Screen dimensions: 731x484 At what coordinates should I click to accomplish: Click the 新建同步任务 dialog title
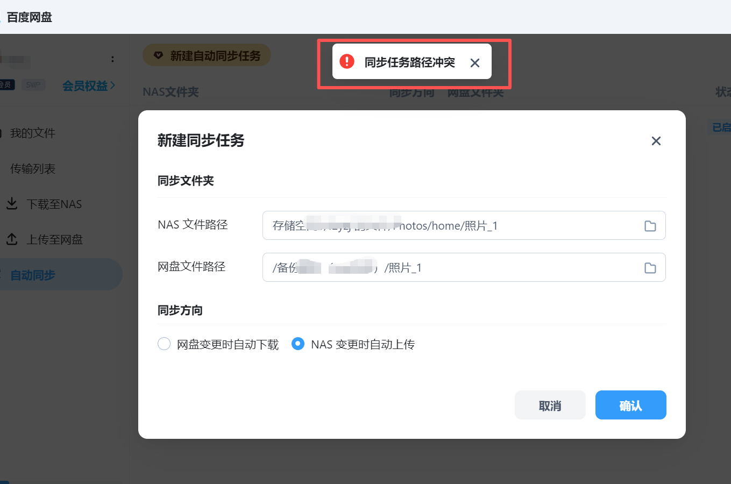pyautogui.click(x=201, y=140)
